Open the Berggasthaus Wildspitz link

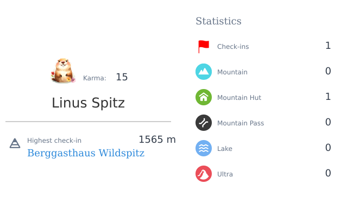click(x=86, y=153)
